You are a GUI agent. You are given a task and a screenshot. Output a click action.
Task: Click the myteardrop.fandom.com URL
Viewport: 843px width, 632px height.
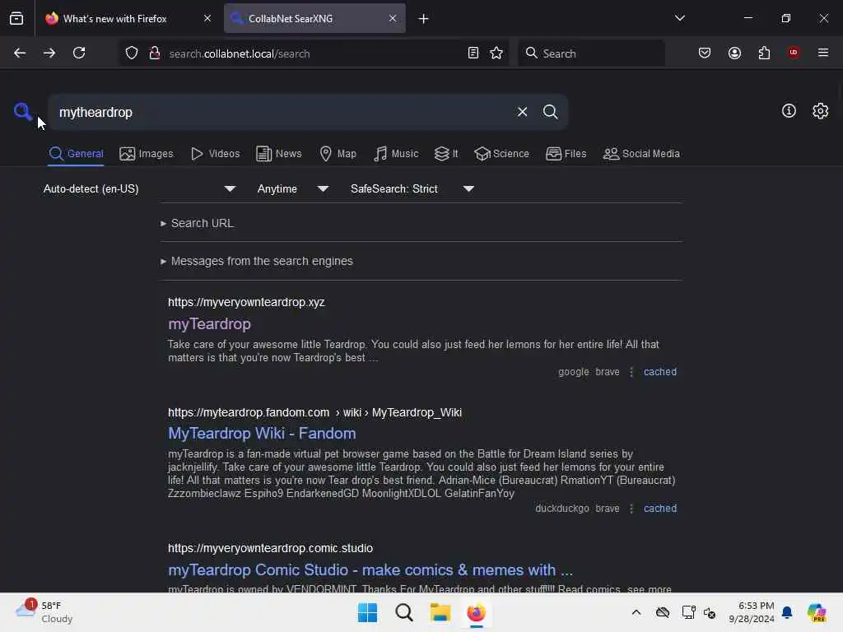click(249, 412)
